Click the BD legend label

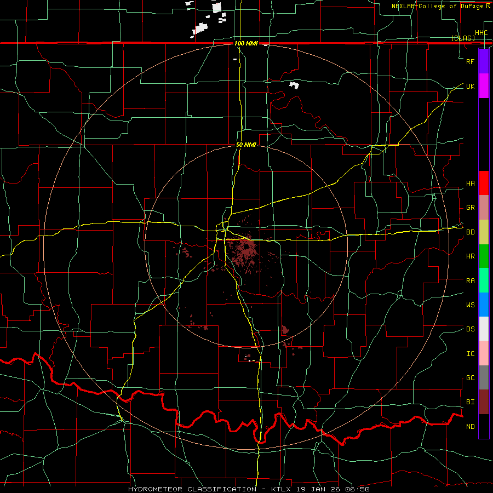[x=470, y=232]
